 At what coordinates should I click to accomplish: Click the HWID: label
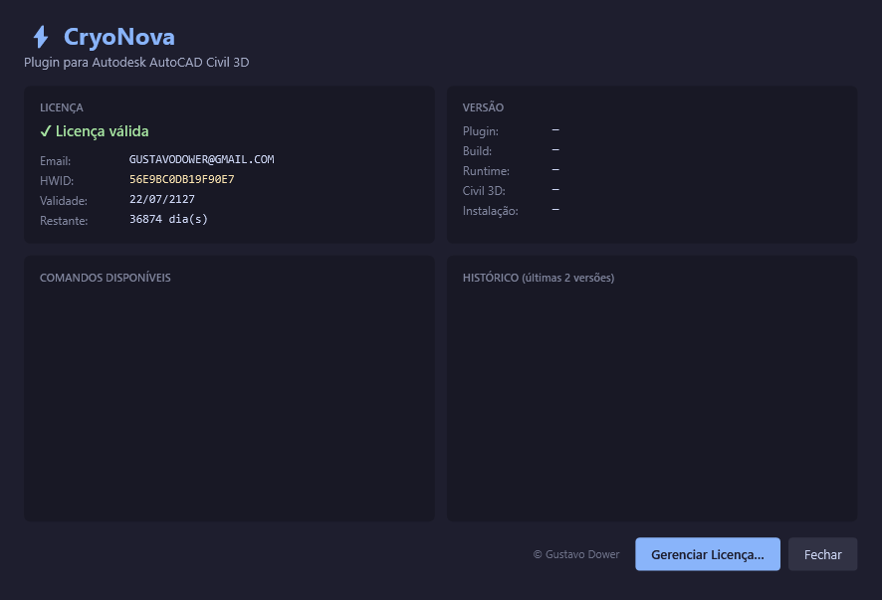pos(57,180)
